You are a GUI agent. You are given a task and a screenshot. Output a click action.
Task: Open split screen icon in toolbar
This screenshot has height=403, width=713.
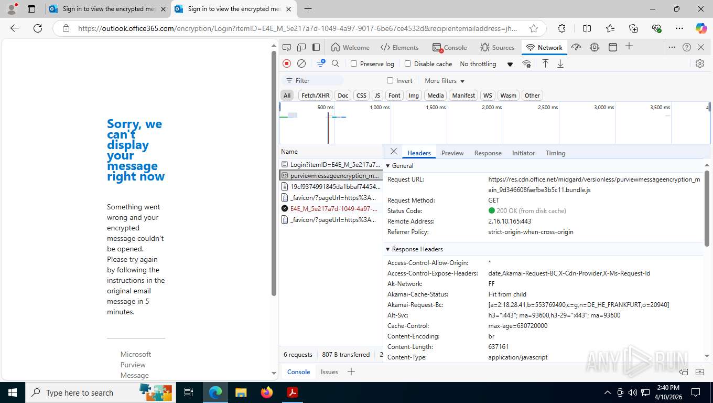pyautogui.click(x=587, y=28)
